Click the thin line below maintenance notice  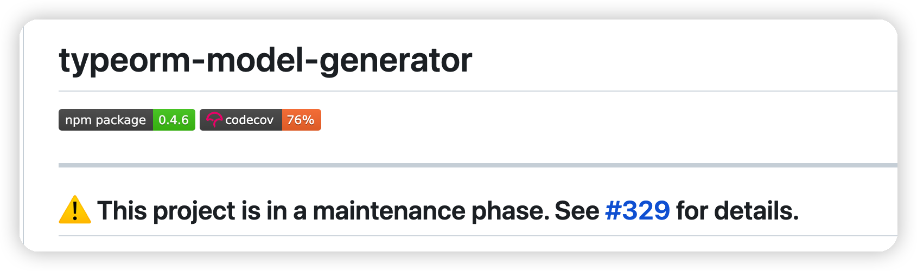(x=477, y=236)
